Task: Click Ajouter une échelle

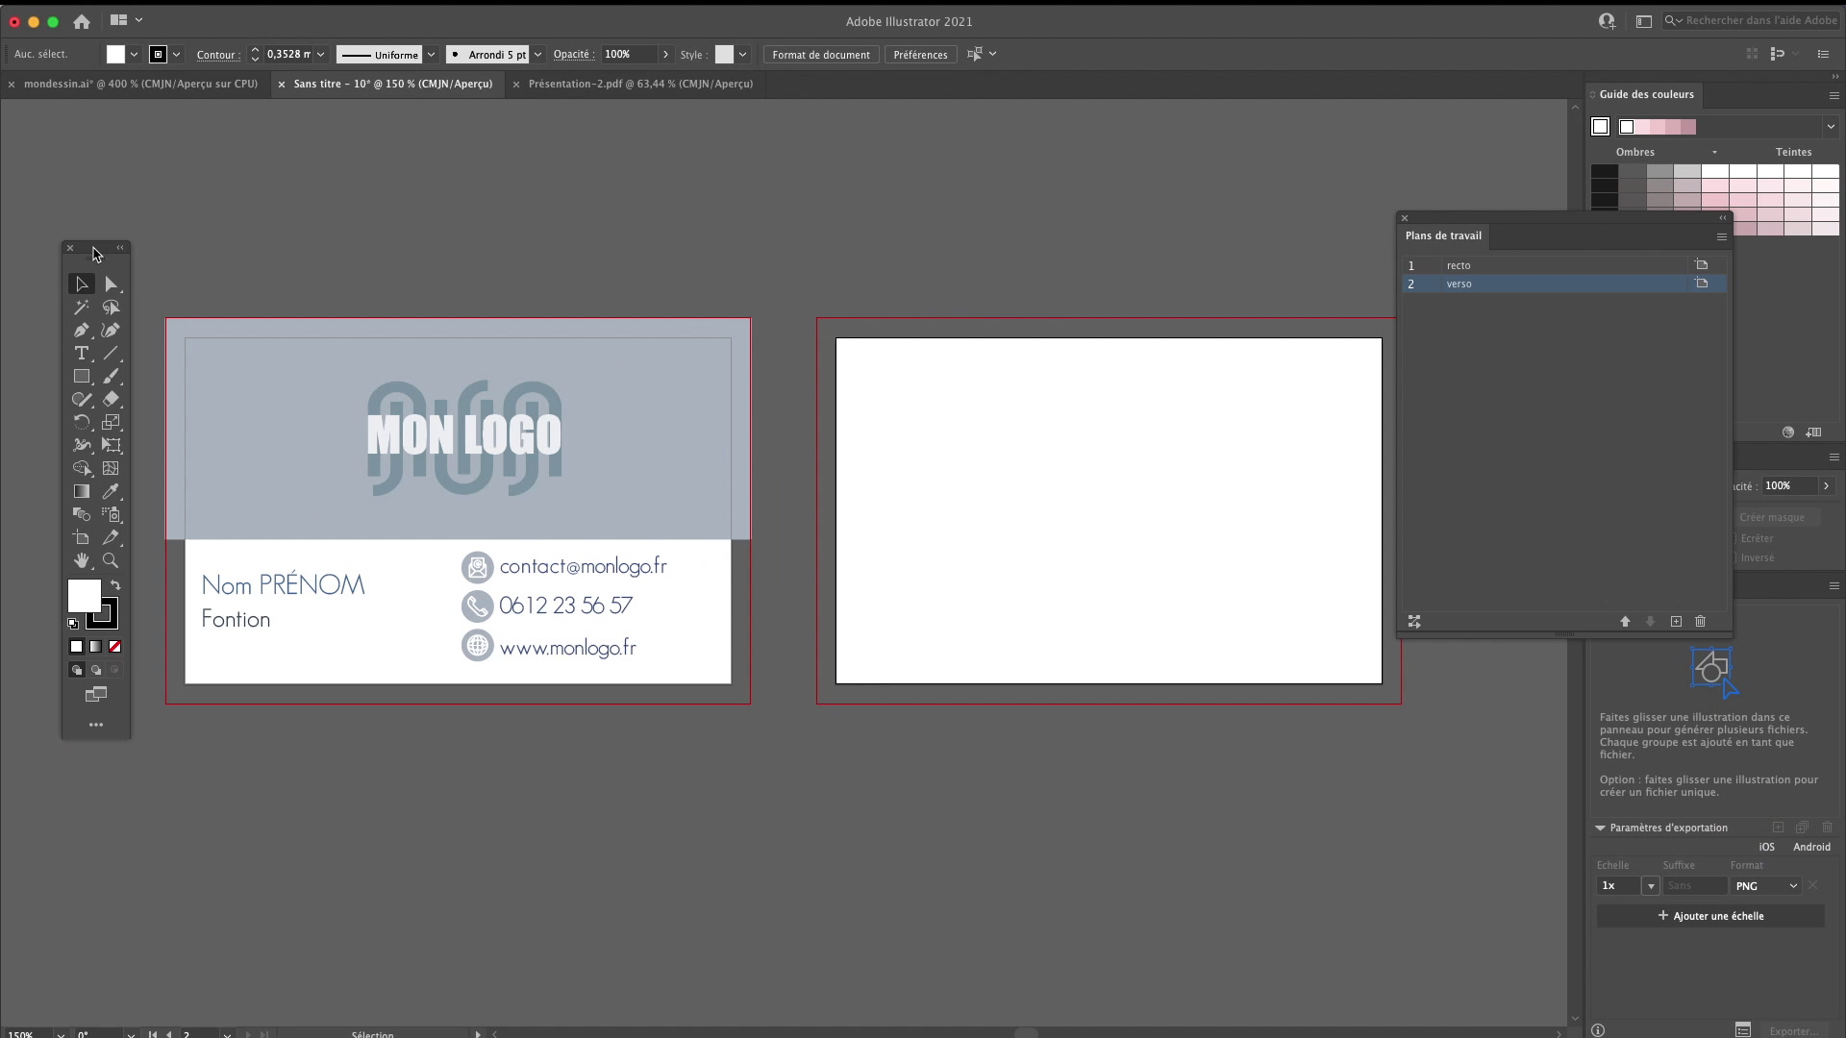Action: tap(1710, 916)
